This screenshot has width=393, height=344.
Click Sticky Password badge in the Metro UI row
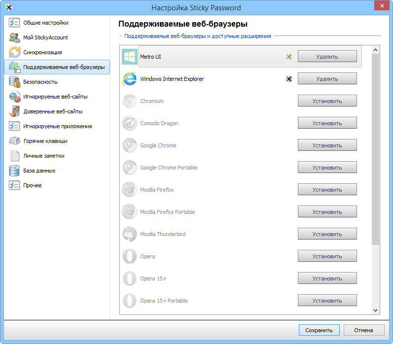coord(289,57)
